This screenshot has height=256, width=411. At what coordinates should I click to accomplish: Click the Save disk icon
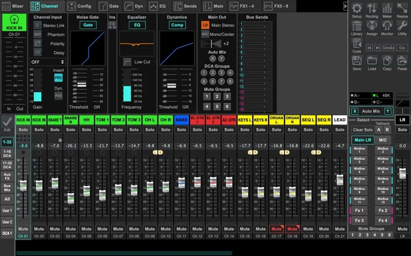coord(357,61)
